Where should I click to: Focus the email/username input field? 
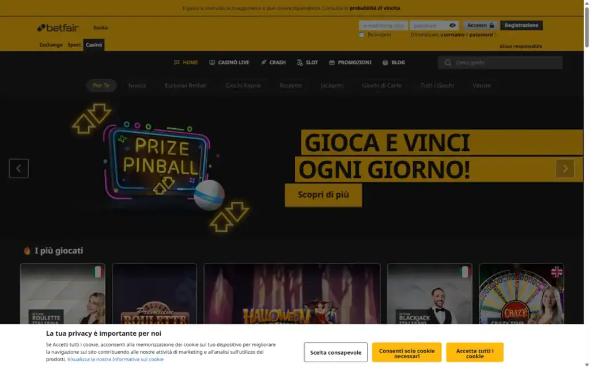(383, 25)
